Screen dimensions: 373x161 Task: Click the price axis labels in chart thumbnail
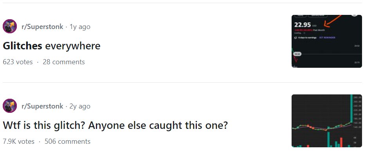(x=357, y=114)
